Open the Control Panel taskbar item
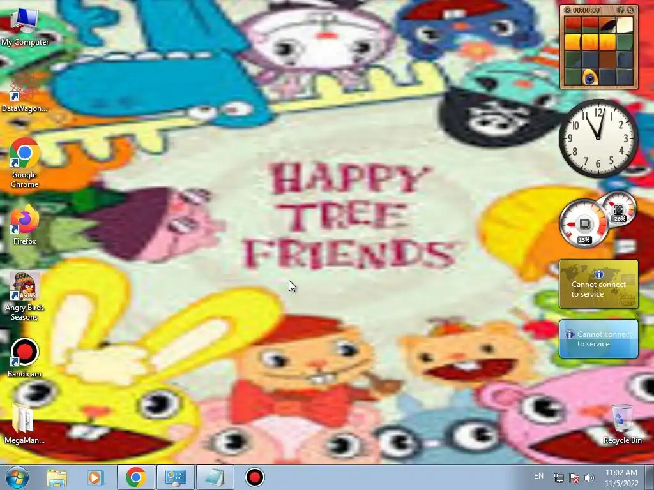The image size is (654, 490). [175, 477]
